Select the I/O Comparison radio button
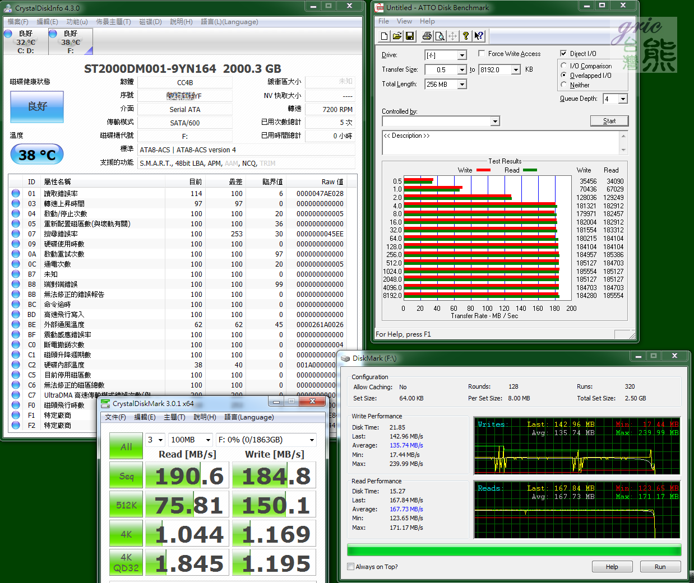This screenshot has width=694, height=583. [x=564, y=66]
